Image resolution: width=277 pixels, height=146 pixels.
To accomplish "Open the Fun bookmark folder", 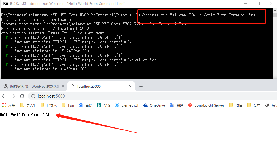I will [x=68, y=105].
